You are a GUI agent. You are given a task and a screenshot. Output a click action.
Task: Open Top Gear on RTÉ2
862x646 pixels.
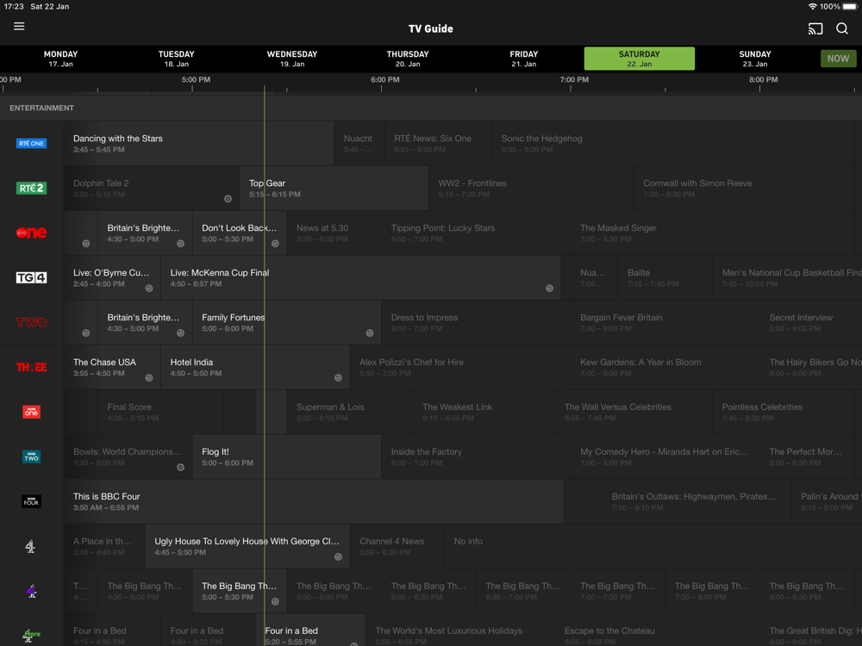pyautogui.click(x=334, y=188)
